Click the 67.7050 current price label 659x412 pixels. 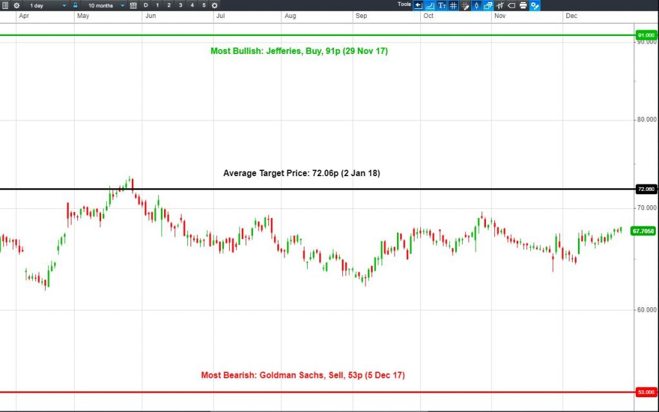point(644,231)
